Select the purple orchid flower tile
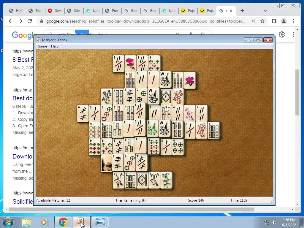304x228 pixels. click(x=190, y=80)
